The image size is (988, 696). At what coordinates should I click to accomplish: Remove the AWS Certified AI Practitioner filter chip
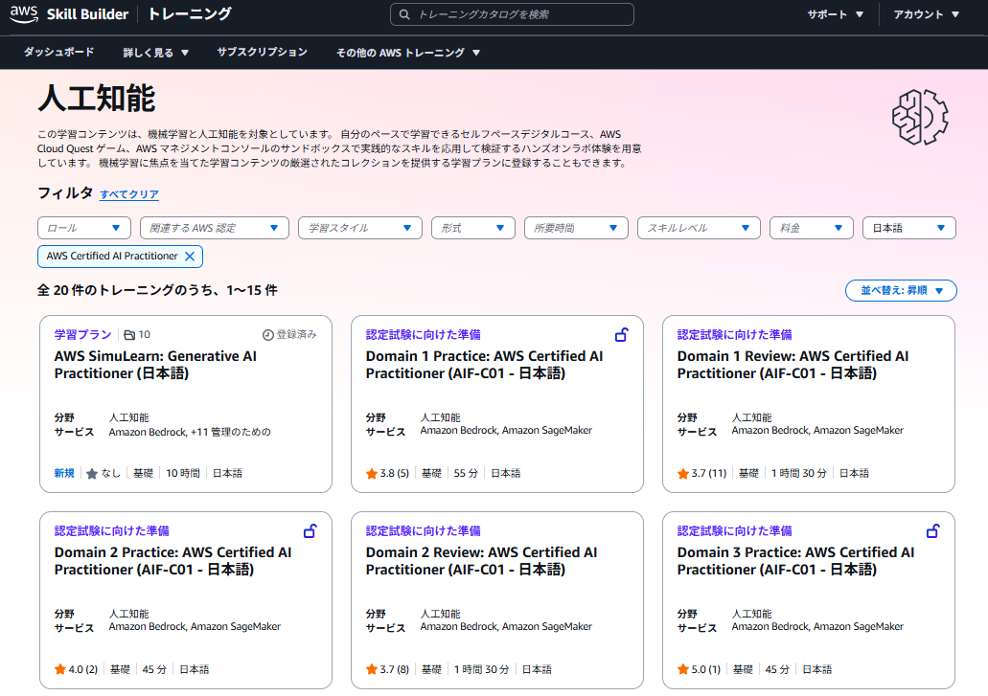(190, 257)
